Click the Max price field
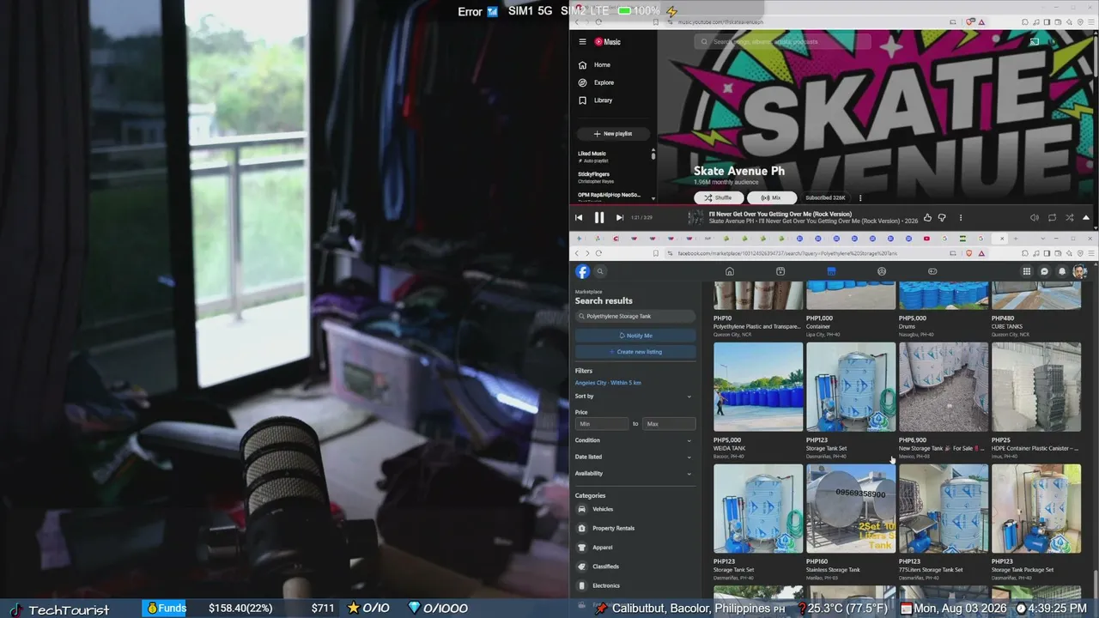The image size is (1099, 618). click(x=669, y=424)
